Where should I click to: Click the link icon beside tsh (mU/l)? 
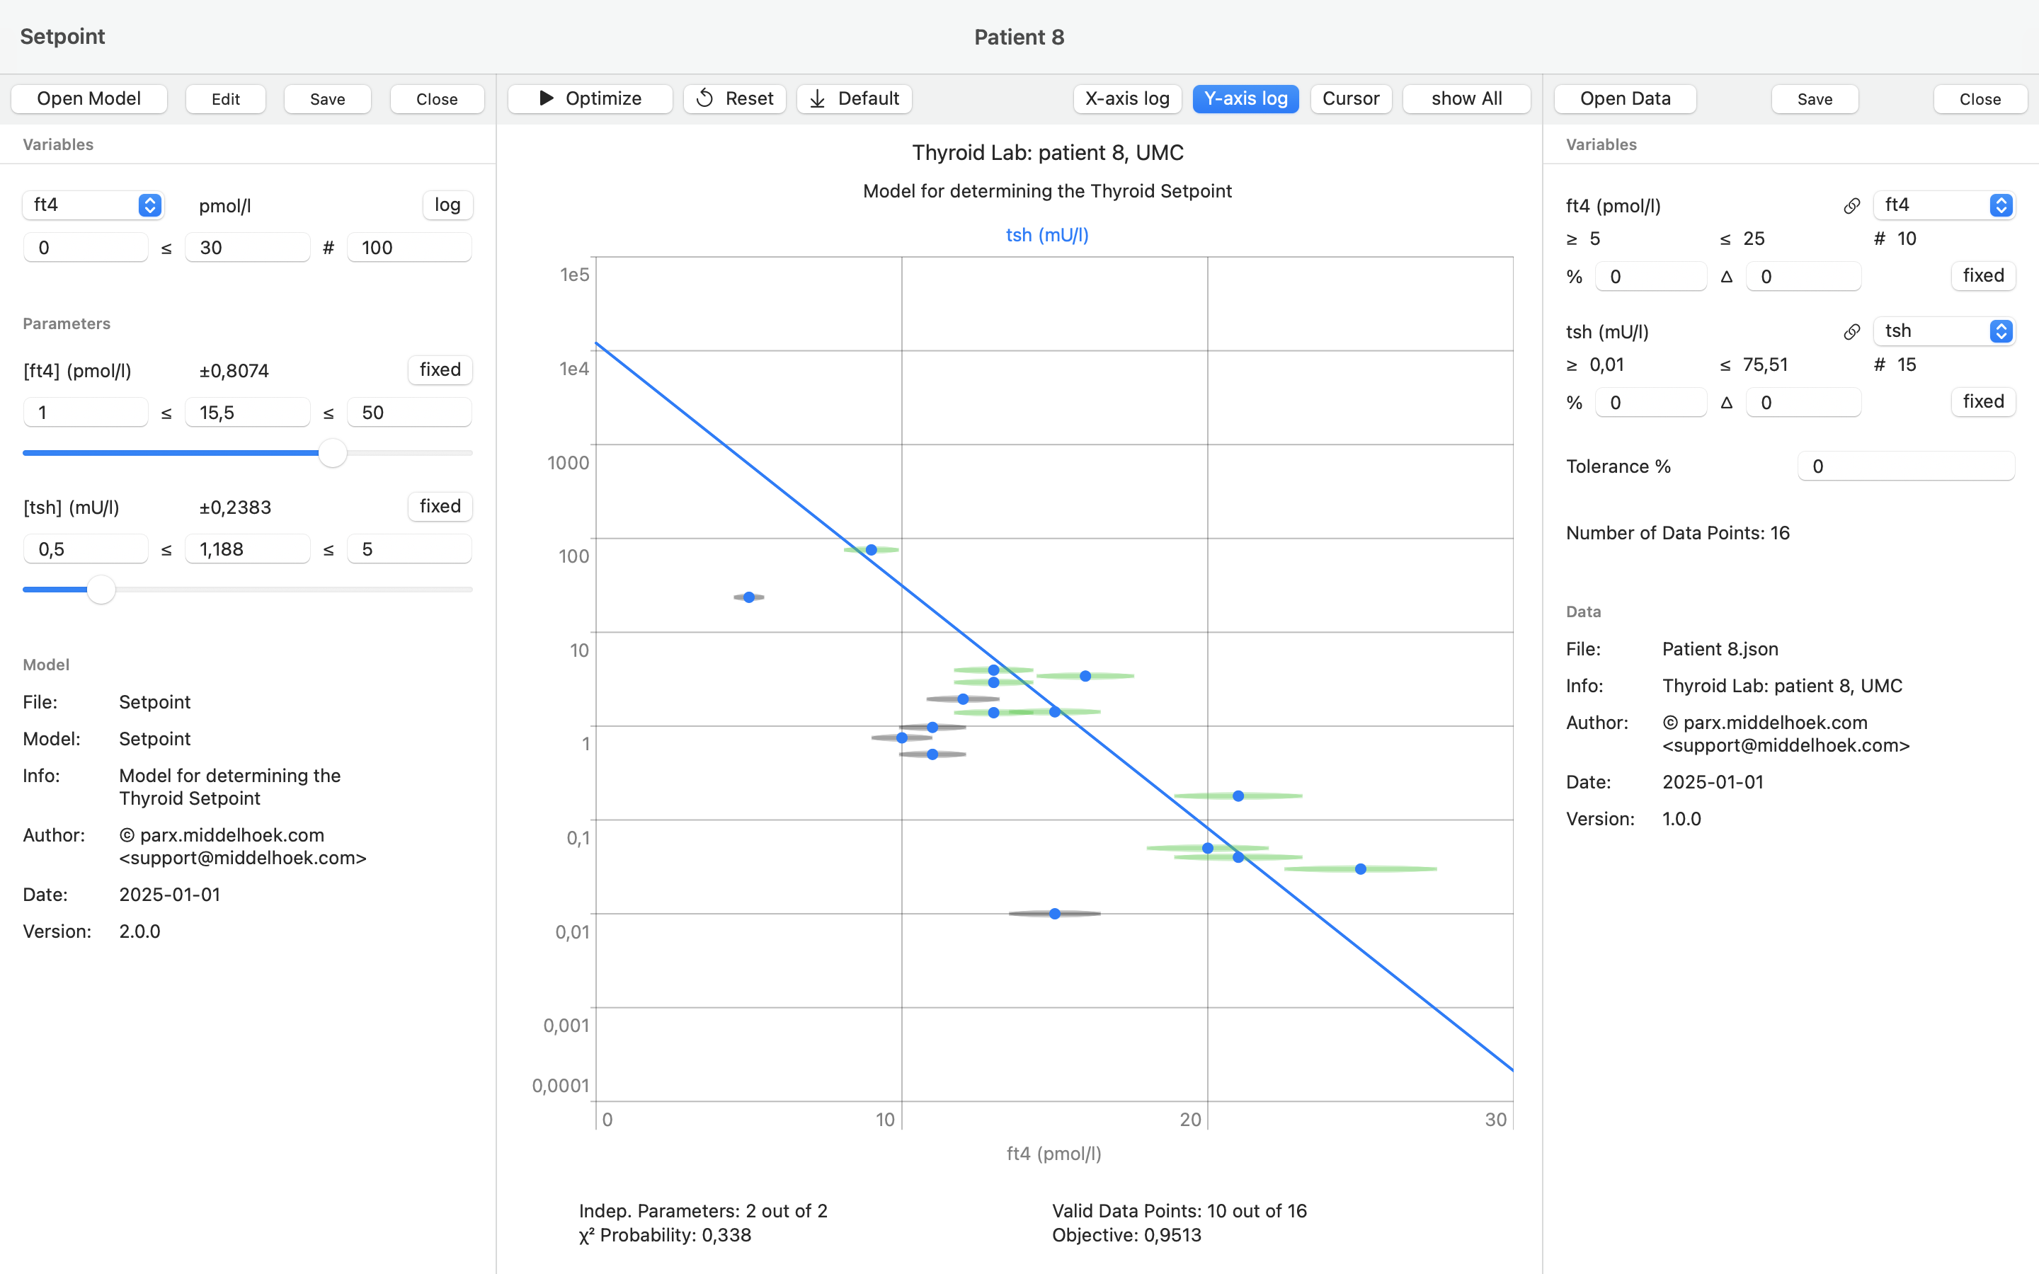(1851, 332)
